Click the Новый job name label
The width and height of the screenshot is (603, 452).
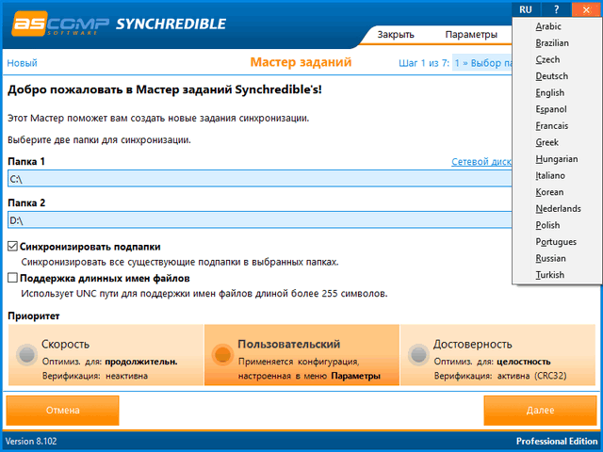click(x=22, y=63)
